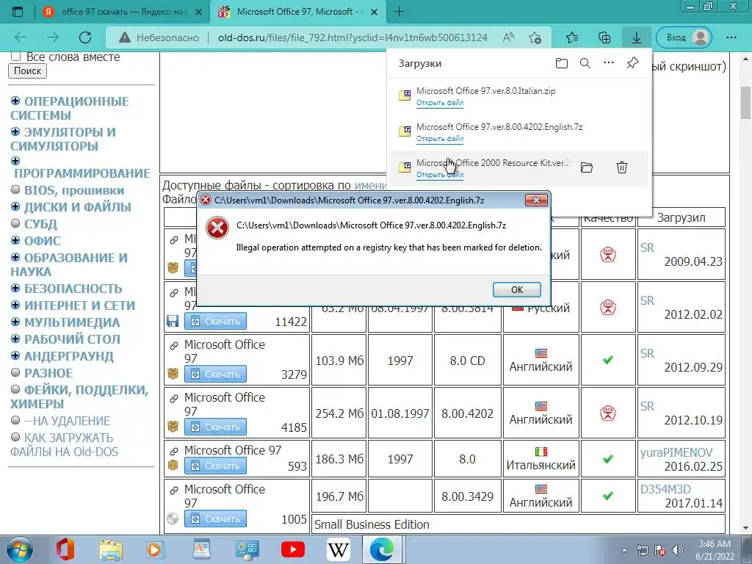Viewport: 752px width, 564px height.
Task: Pin the Загрузки downloads panel
Action: click(x=632, y=63)
